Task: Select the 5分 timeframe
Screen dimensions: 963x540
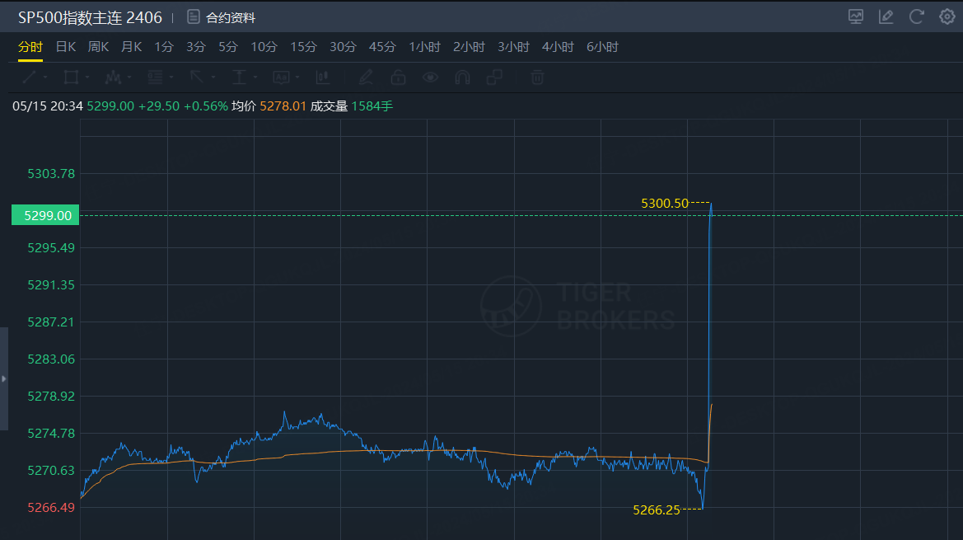Action: click(228, 47)
